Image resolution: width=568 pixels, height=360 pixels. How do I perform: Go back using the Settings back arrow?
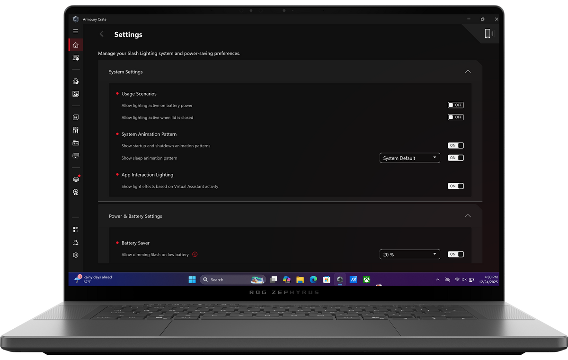point(102,34)
